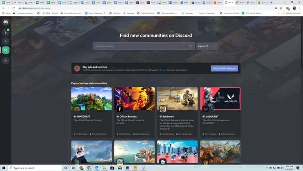Bookmark this page with the star icon
The image size is (303, 171).
[x=281, y=8]
